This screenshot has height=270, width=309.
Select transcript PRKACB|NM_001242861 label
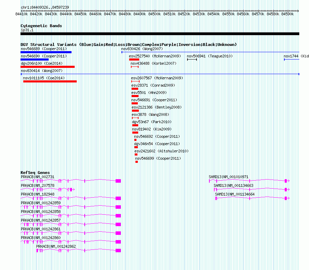pyautogui.click(x=41, y=229)
